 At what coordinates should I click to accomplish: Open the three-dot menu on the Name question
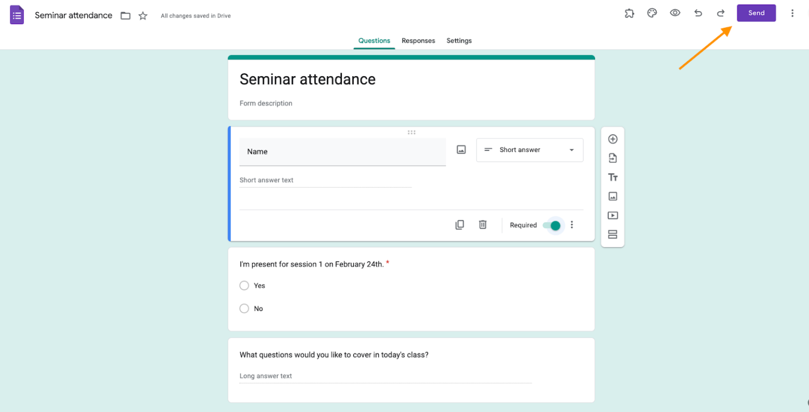pos(572,225)
